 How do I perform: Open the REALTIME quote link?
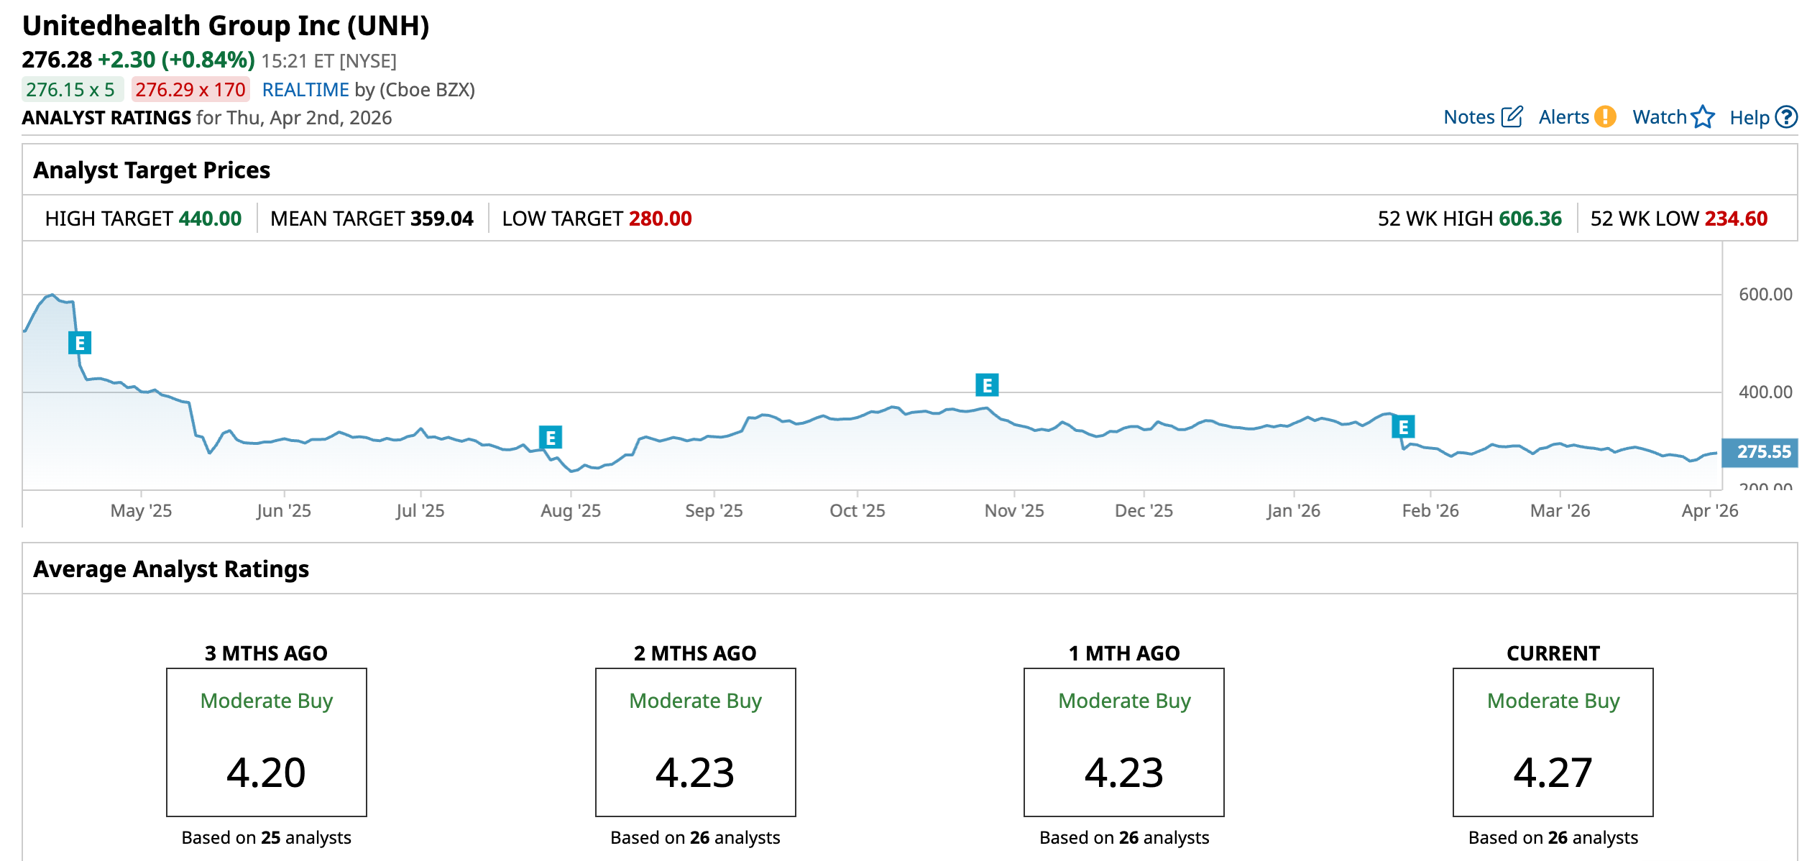[305, 90]
